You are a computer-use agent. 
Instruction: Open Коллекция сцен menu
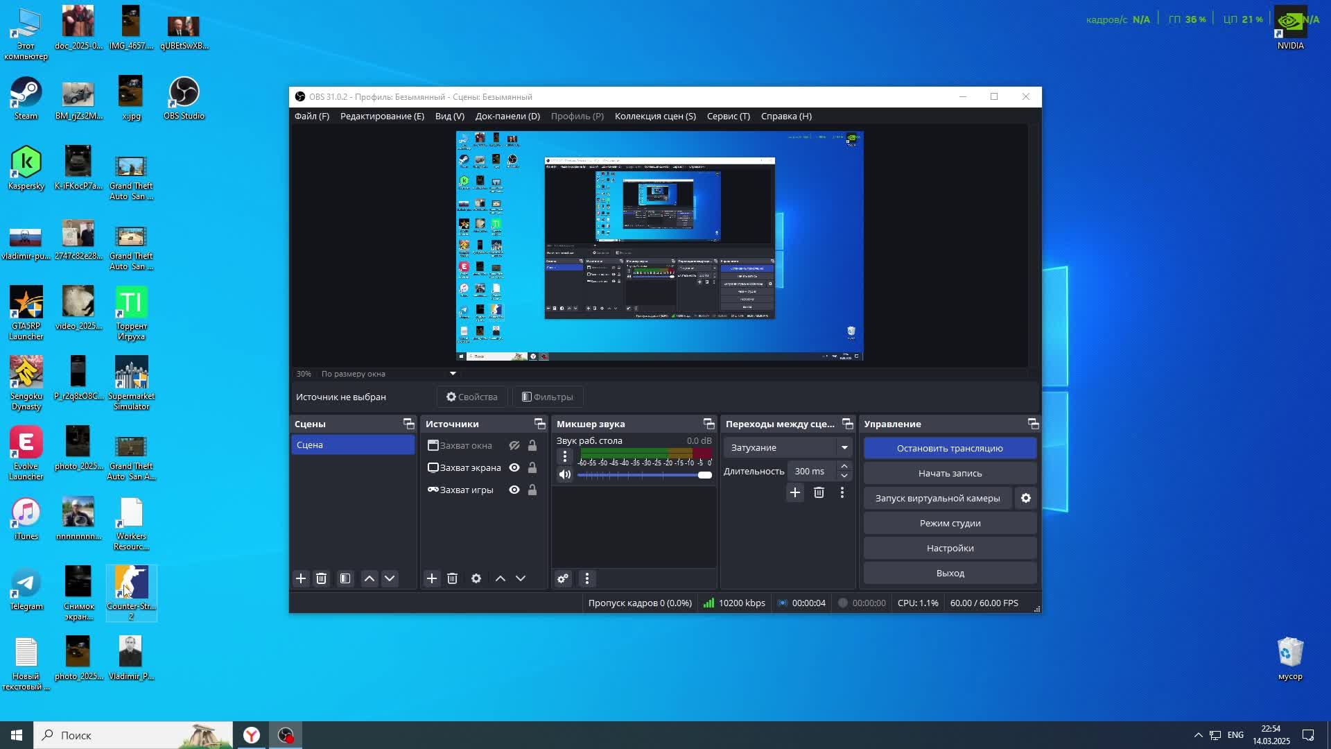click(x=655, y=116)
